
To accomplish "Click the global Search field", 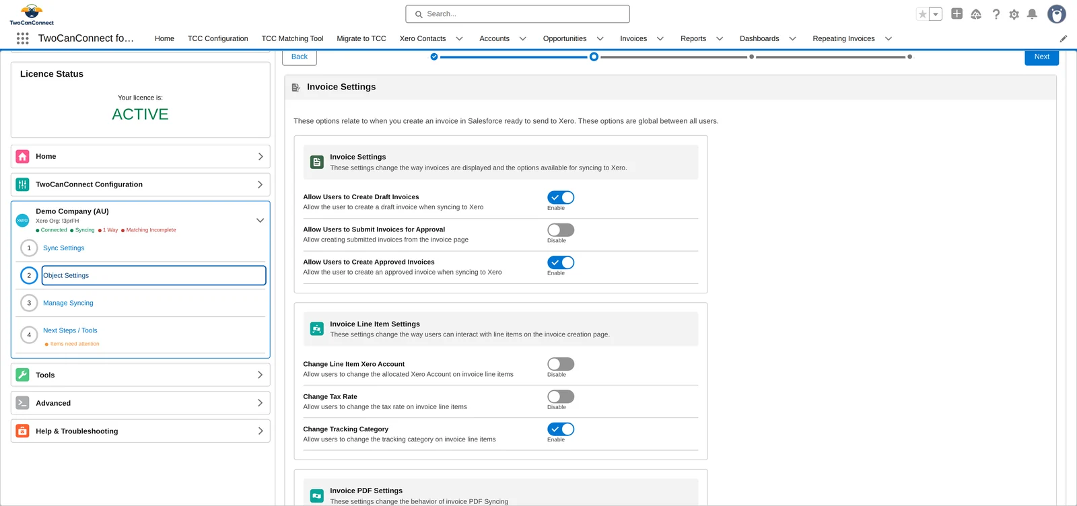I will click(518, 14).
